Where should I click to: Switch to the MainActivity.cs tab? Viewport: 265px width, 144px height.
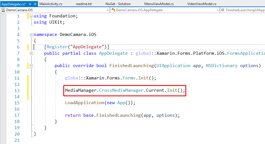(x=51, y=4)
